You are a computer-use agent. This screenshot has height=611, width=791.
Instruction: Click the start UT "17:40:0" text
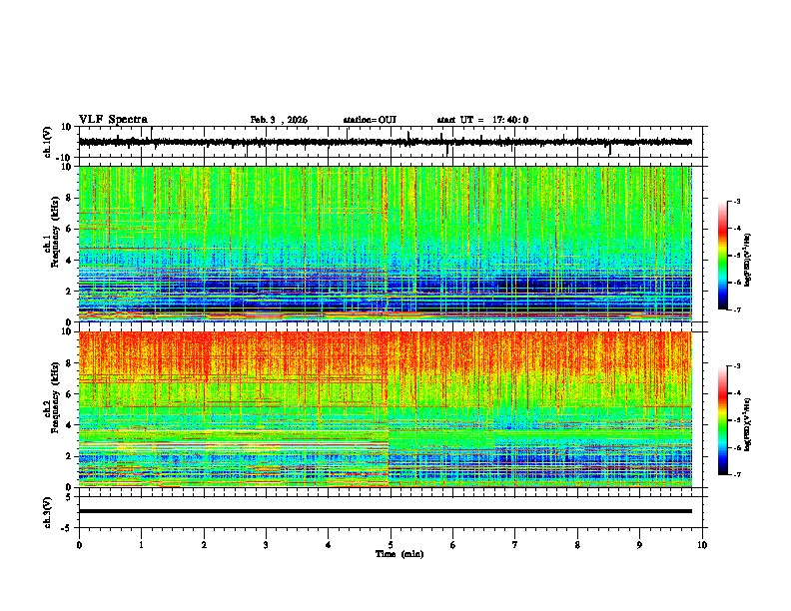pos(510,120)
